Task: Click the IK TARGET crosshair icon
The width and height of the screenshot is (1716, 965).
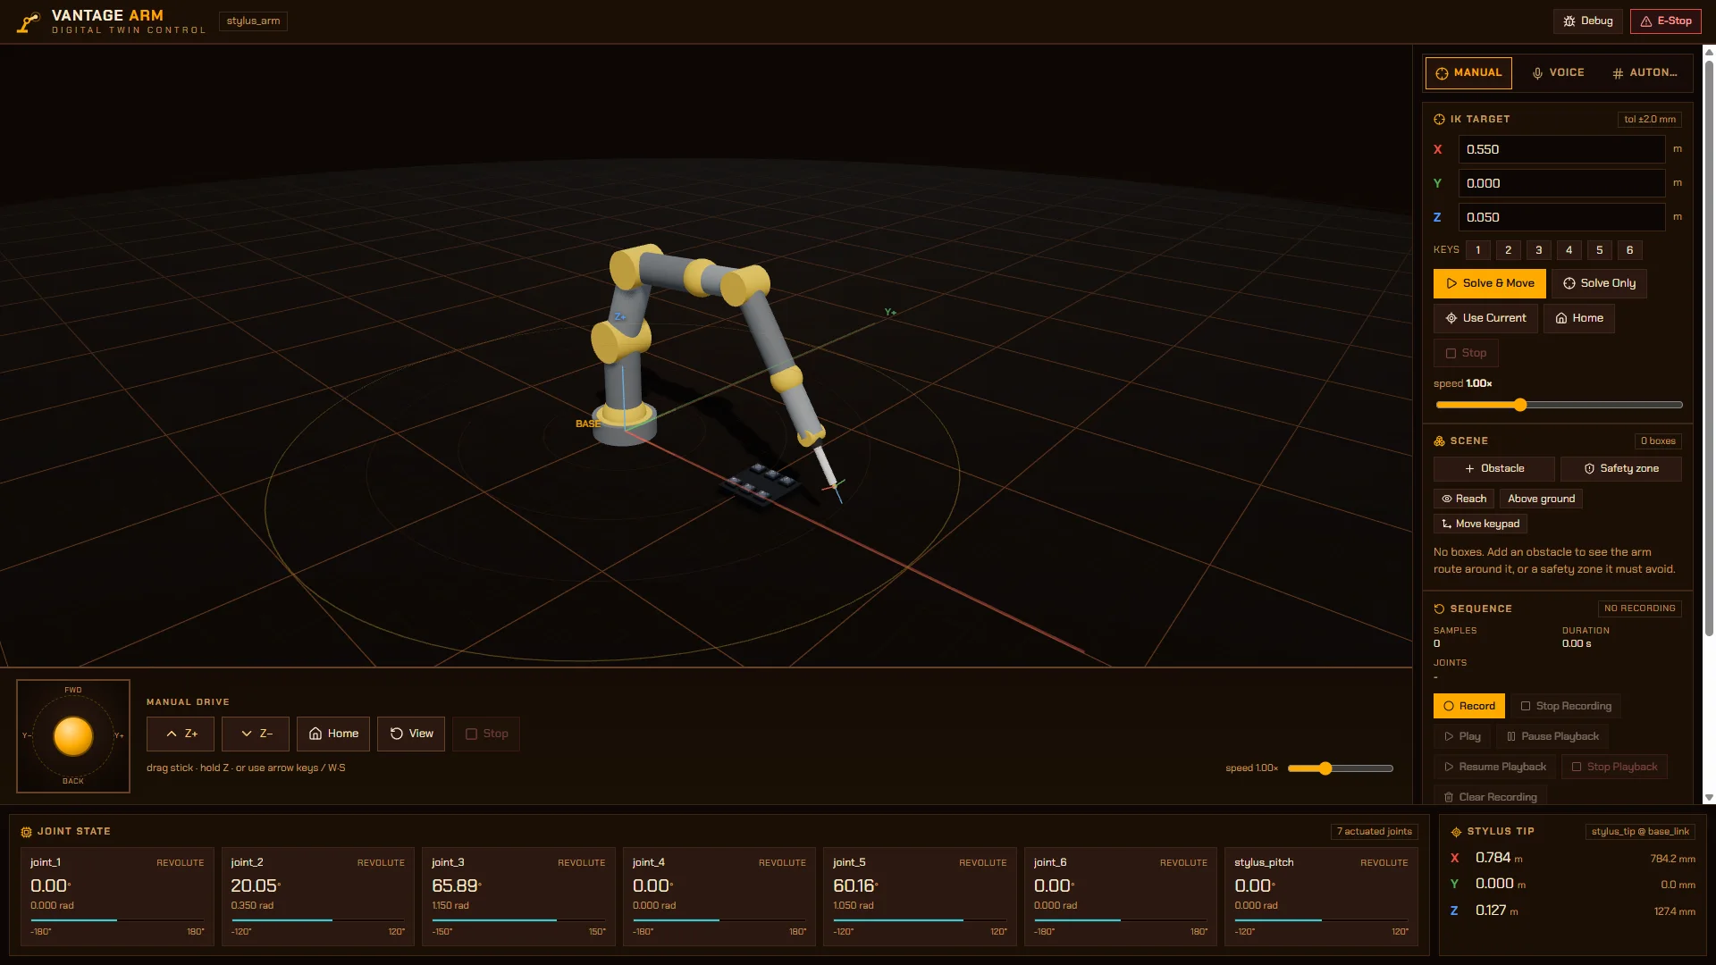Action: click(x=1439, y=119)
